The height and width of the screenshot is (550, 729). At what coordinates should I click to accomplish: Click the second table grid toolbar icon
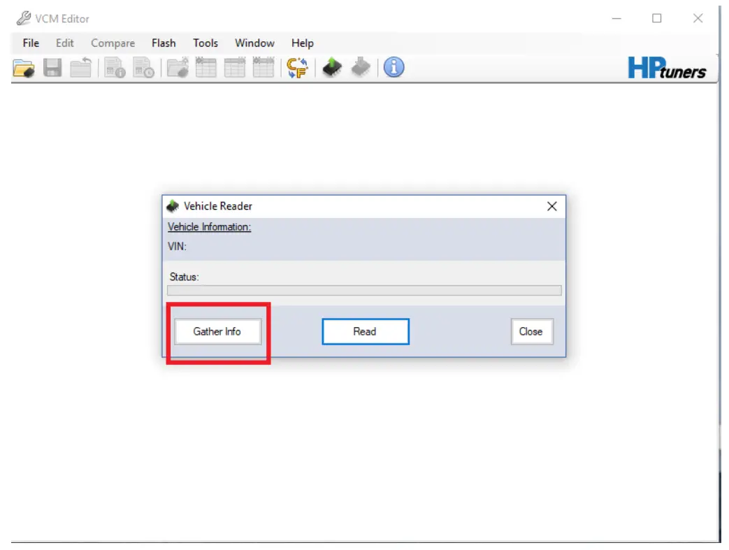pos(235,67)
